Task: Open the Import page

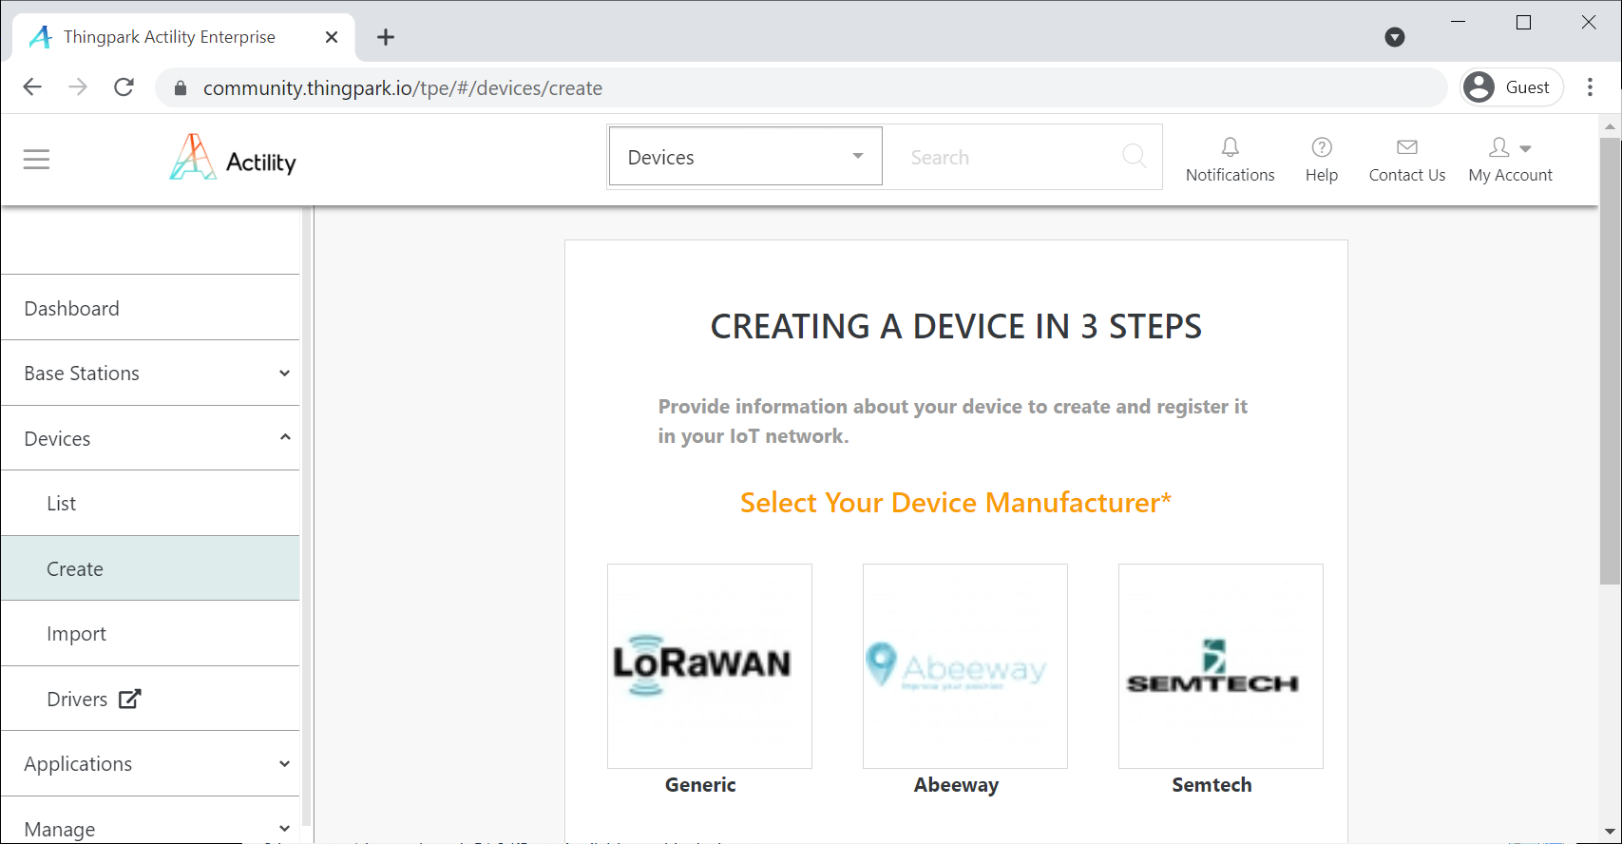Action: [x=150, y=633]
